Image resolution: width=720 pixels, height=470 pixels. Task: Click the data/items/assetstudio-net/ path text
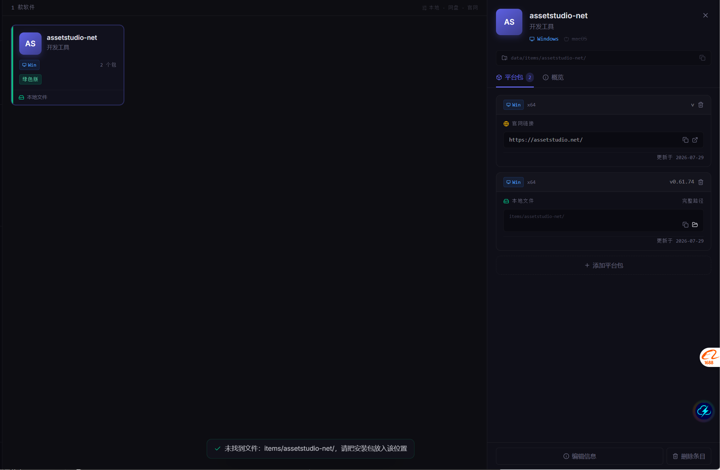click(x=548, y=58)
